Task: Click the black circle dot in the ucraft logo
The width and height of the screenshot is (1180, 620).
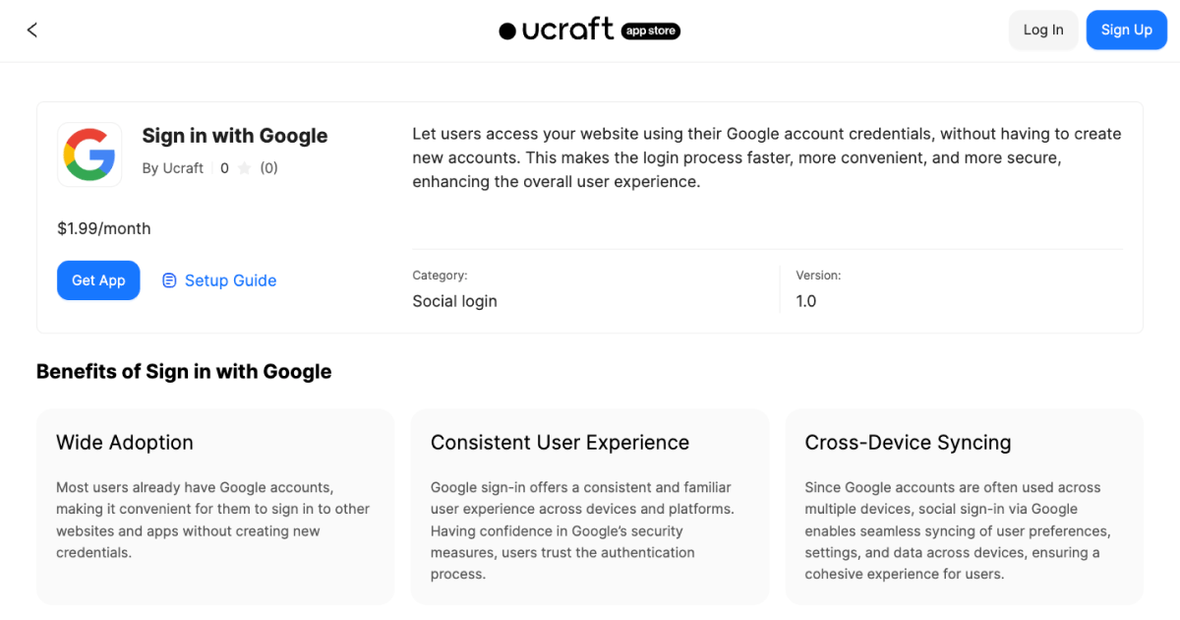Action: click(x=506, y=30)
